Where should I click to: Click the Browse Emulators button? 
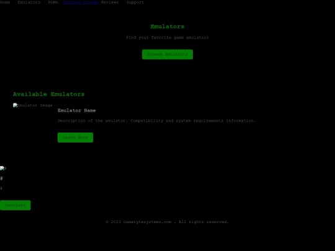coord(167,55)
